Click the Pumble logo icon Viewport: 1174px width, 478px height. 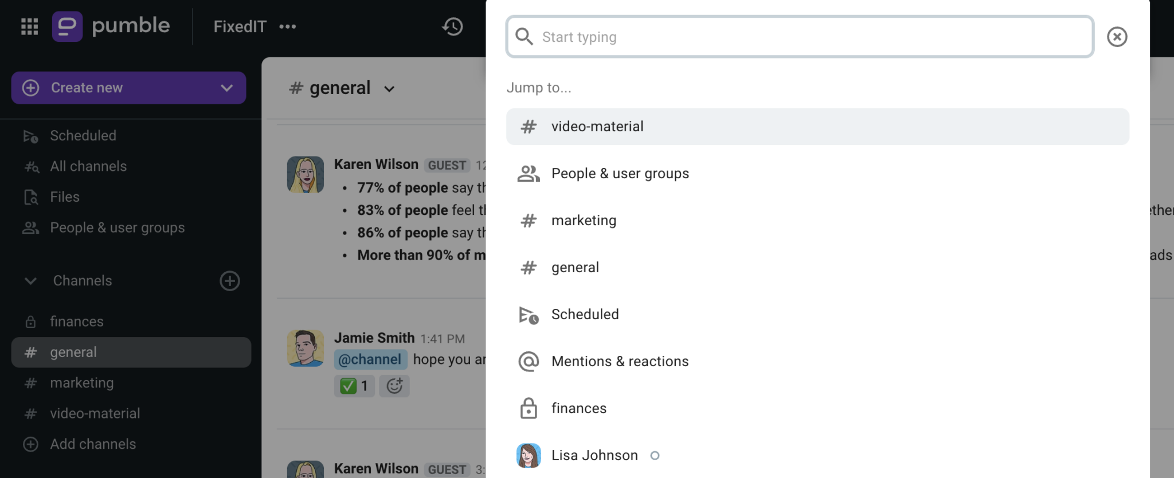point(67,26)
